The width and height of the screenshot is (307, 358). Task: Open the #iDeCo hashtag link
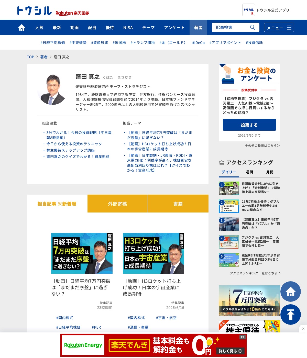[199, 43]
